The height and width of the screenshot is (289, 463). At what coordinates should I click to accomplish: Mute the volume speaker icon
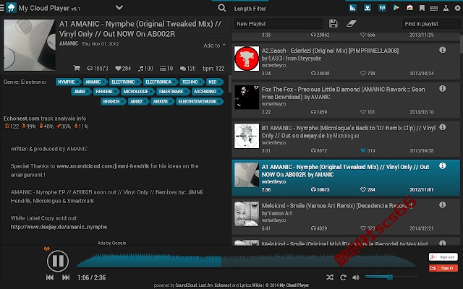tap(356, 277)
